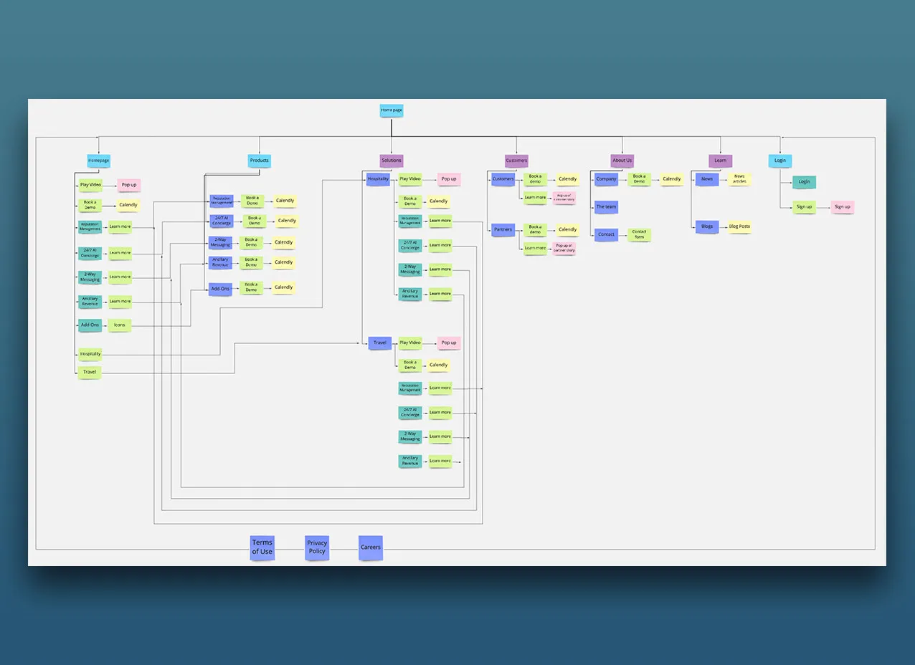This screenshot has height=665, width=915.
Task: Click 'Pop up' note in the Hospitality row
Action: click(449, 179)
